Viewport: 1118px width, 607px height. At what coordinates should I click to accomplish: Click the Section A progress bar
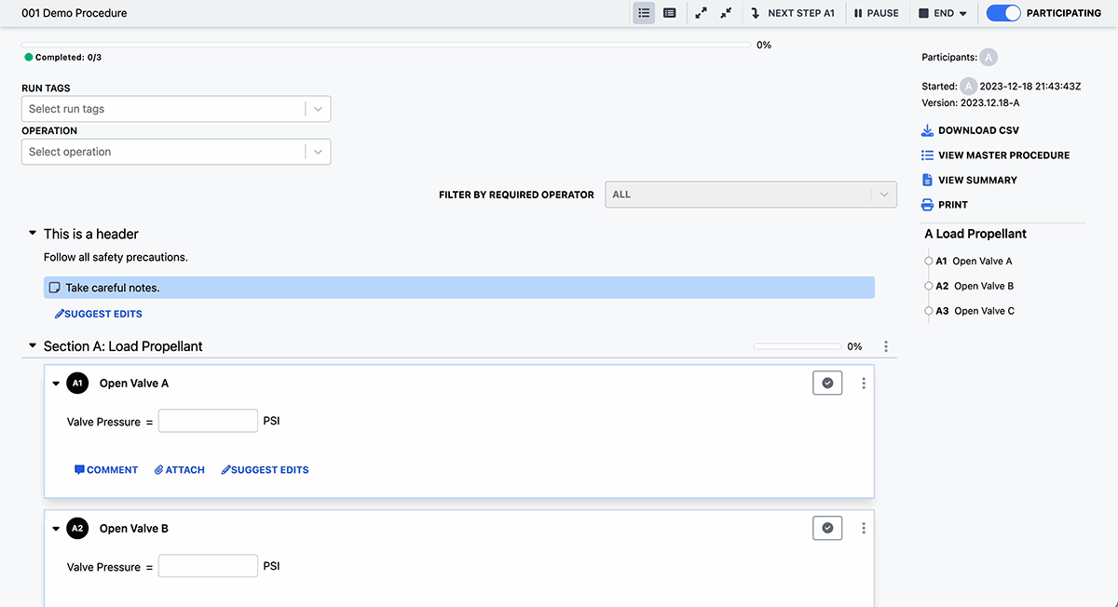(798, 345)
